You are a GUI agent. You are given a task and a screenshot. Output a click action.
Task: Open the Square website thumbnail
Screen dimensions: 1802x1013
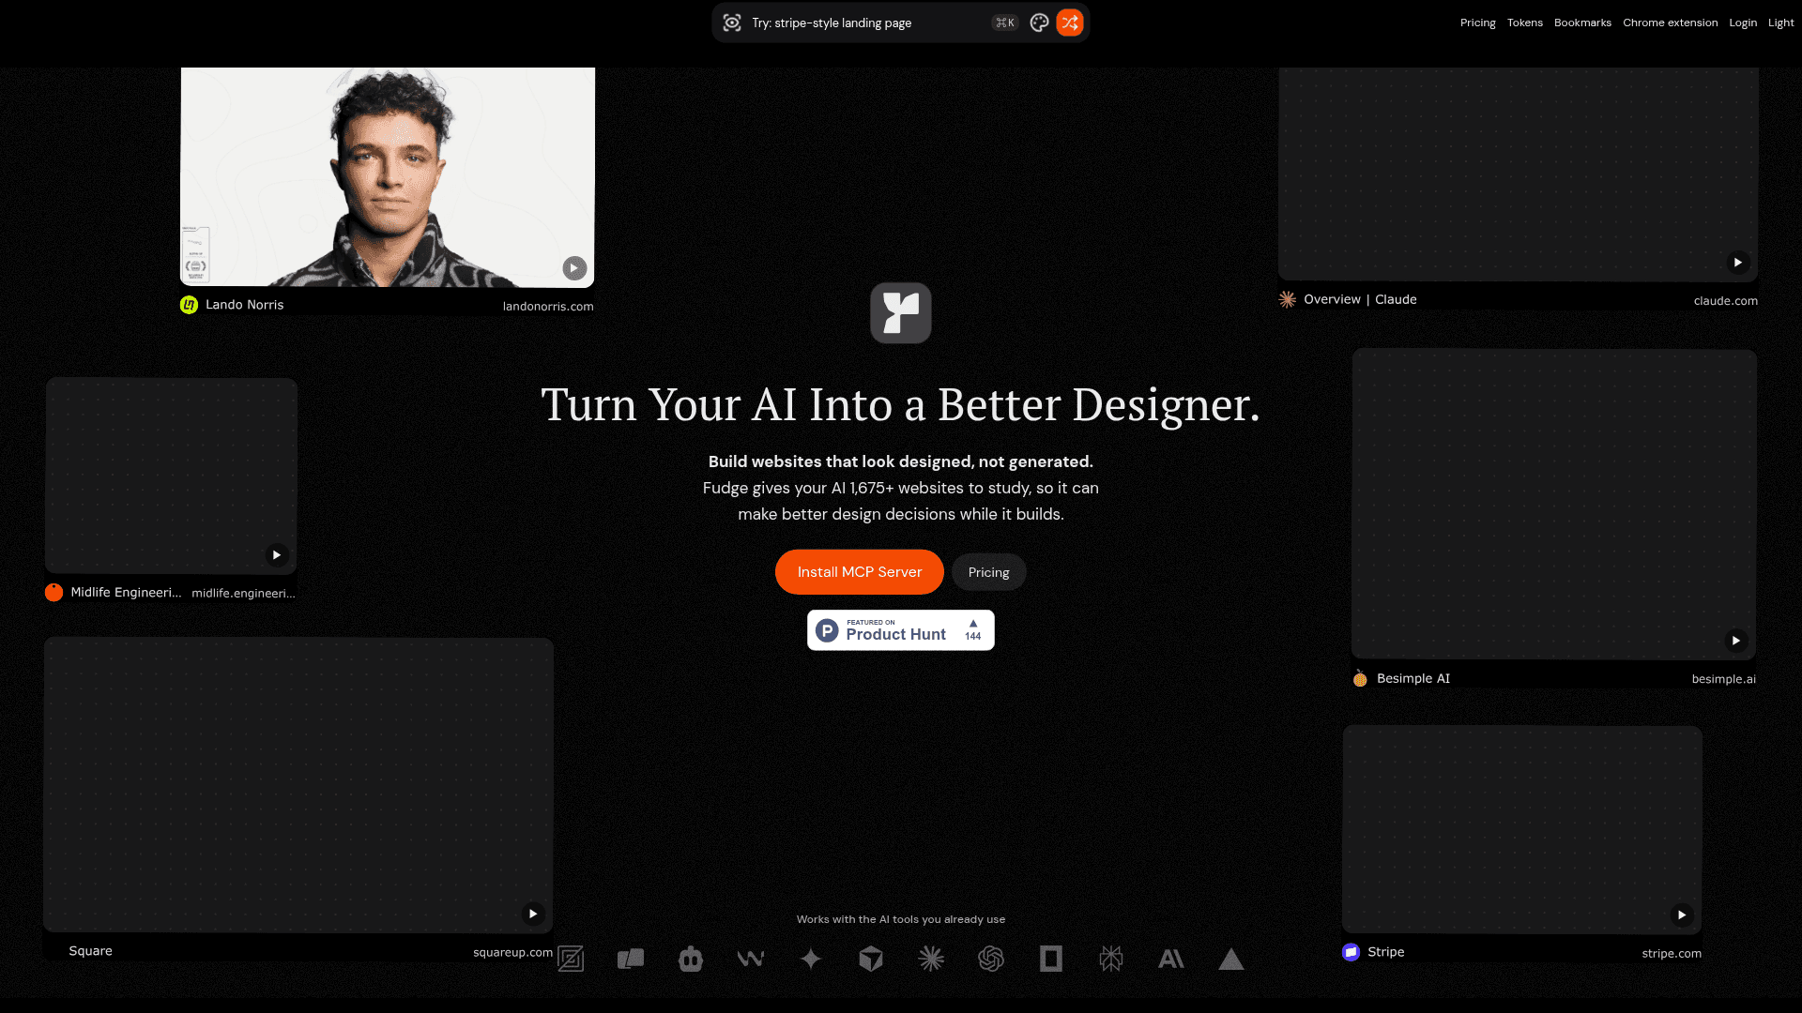298,785
